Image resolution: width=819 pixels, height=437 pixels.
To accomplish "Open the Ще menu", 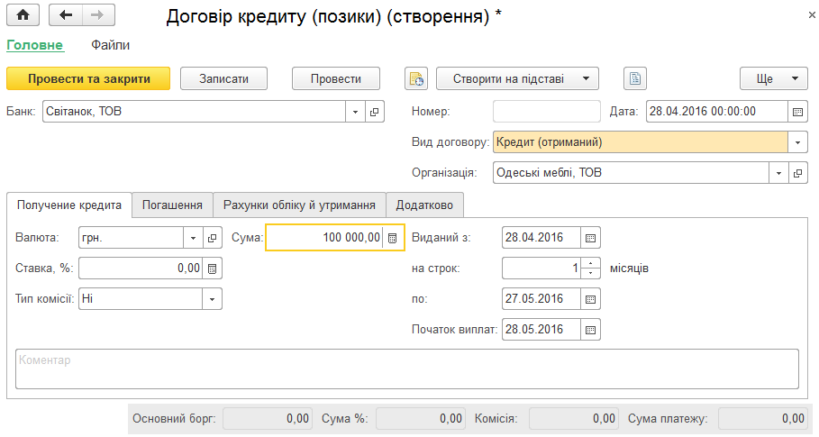I will [x=774, y=78].
